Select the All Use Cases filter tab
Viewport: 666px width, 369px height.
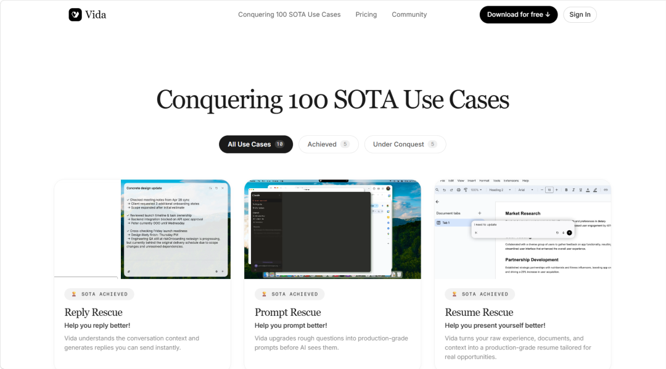pyautogui.click(x=256, y=144)
